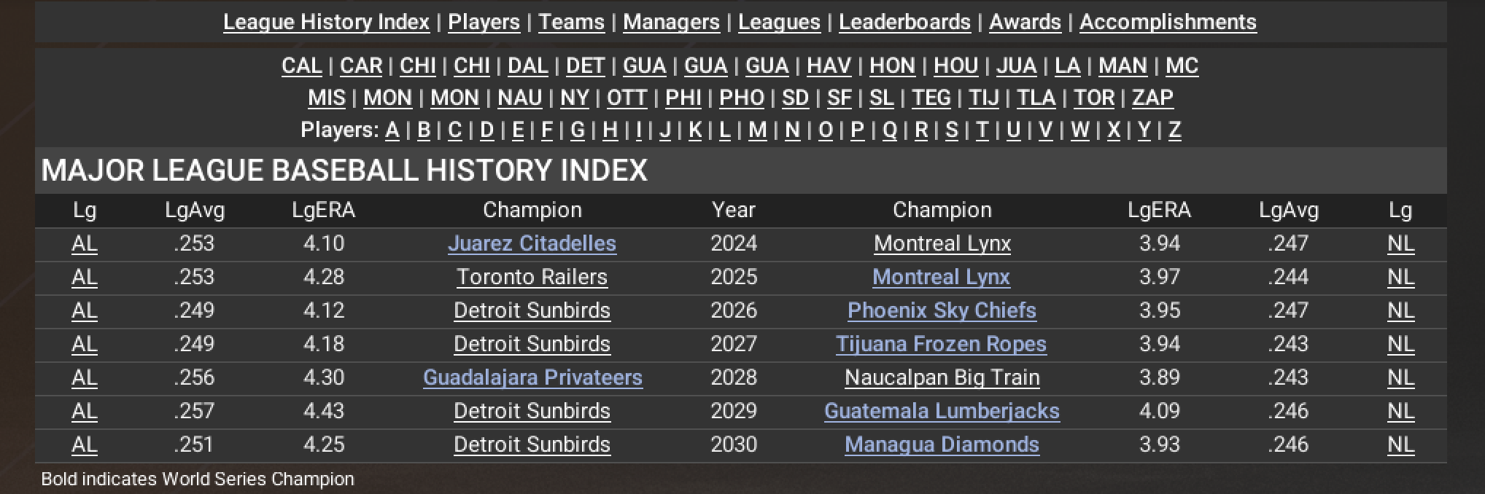Open the Players navigation link

[484, 22]
